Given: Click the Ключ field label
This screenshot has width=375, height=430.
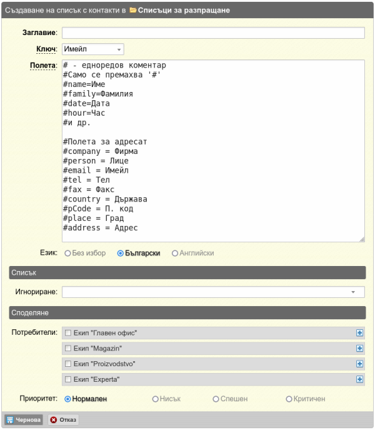Looking at the screenshot, I should [46, 49].
